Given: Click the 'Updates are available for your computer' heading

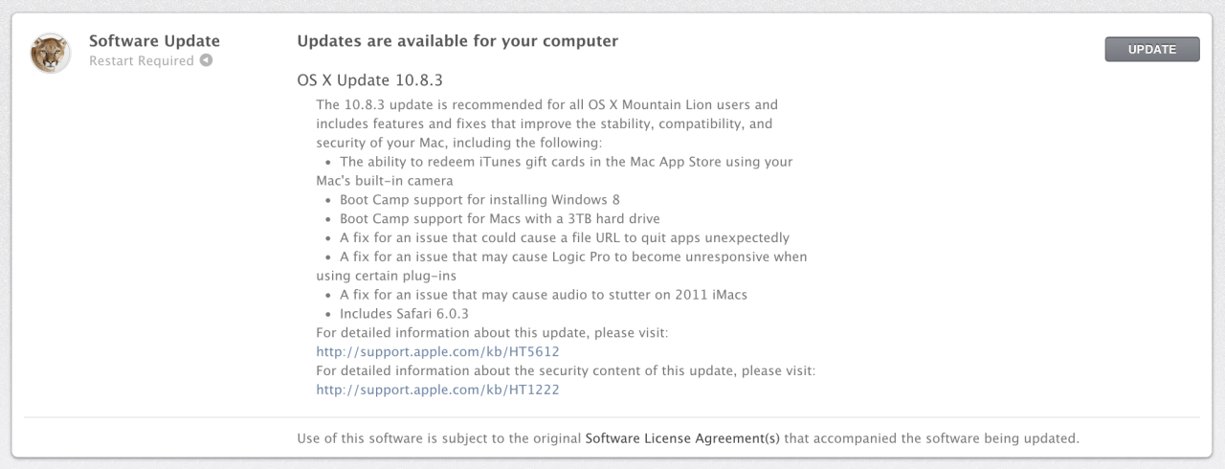Looking at the screenshot, I should click(457, 41).
